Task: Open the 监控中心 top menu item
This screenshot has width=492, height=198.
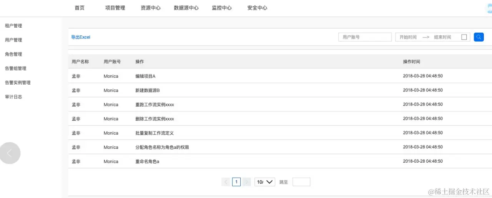Action: click(x=222, y=8)
